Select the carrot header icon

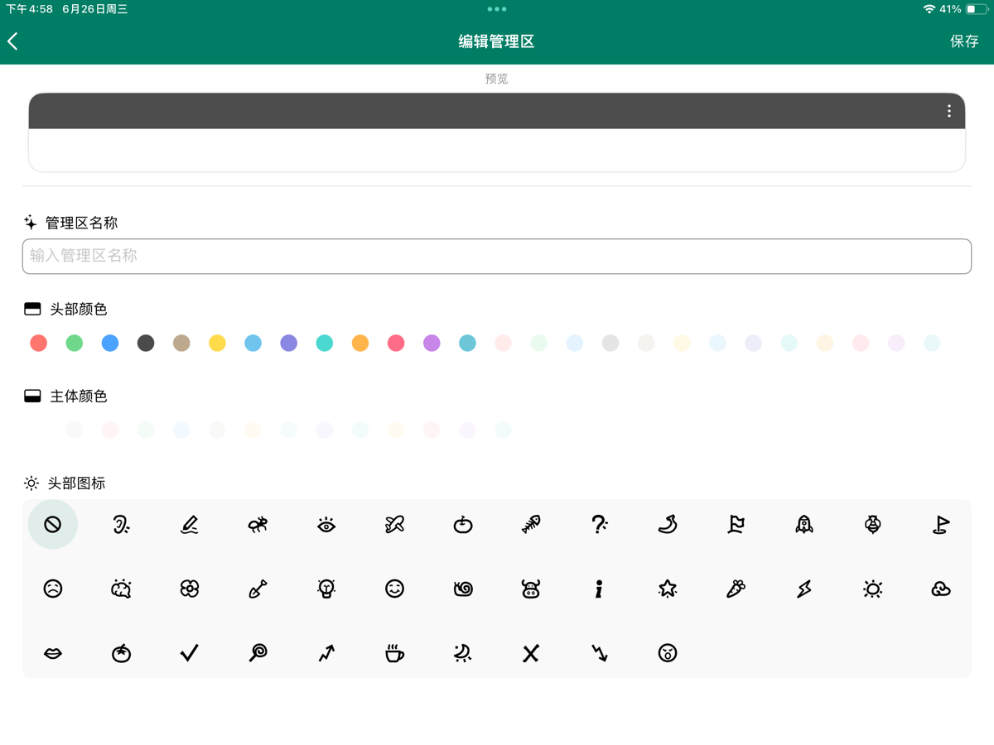pos(736,589)
